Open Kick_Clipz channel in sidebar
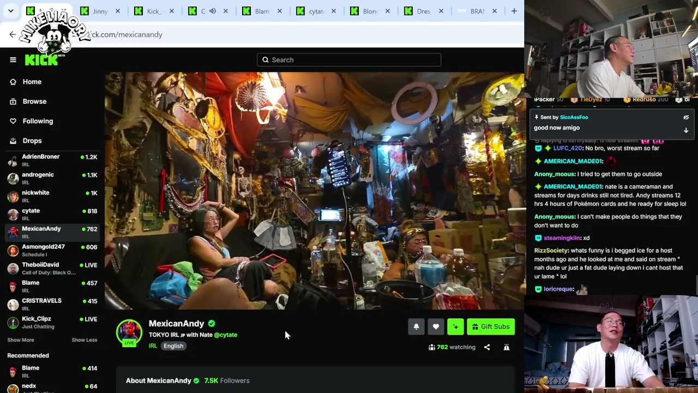The width and height of the screenshot is (698, 393). (x=52, y=323)
